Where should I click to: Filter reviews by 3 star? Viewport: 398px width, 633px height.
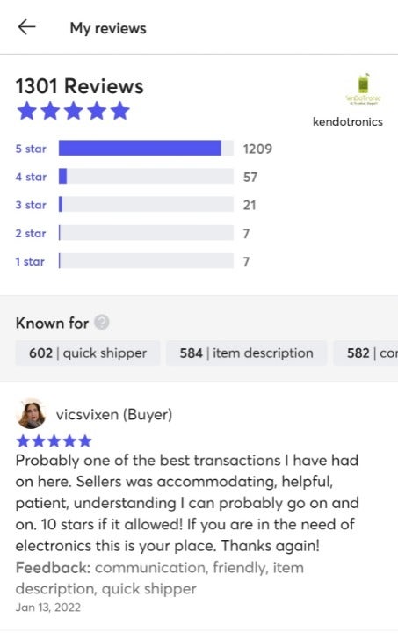click(x=31, y=205)
